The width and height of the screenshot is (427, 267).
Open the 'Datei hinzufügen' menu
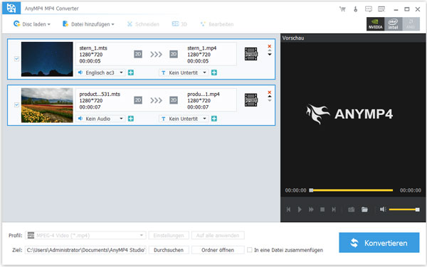tap(88, 24)
